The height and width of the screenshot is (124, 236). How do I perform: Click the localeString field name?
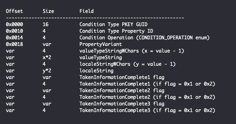96,71
